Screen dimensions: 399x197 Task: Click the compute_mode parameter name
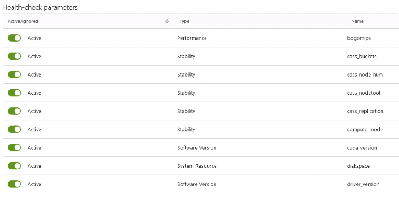(365, 130)
